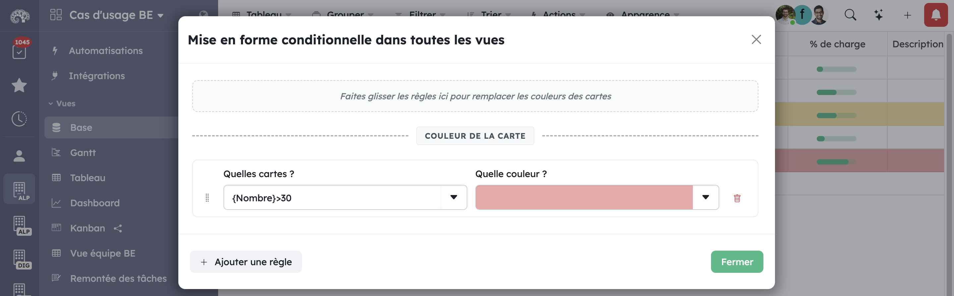The image size is (954, 296).
Task: Collapse the Vues section chevron
Action: (x=50, y=104)
